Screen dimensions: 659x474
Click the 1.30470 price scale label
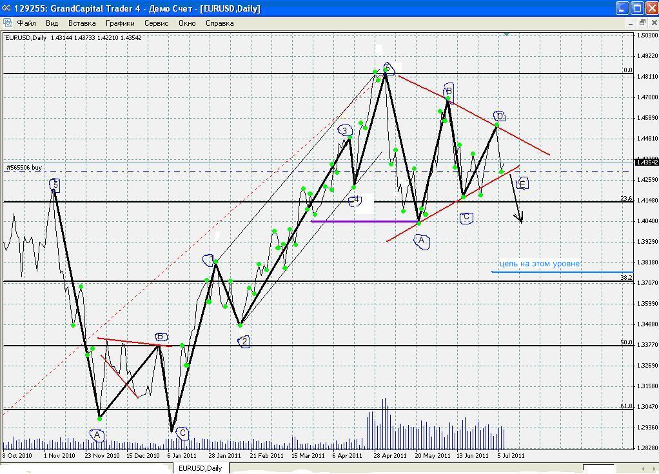pyautogui.click(x=647, y=407)
